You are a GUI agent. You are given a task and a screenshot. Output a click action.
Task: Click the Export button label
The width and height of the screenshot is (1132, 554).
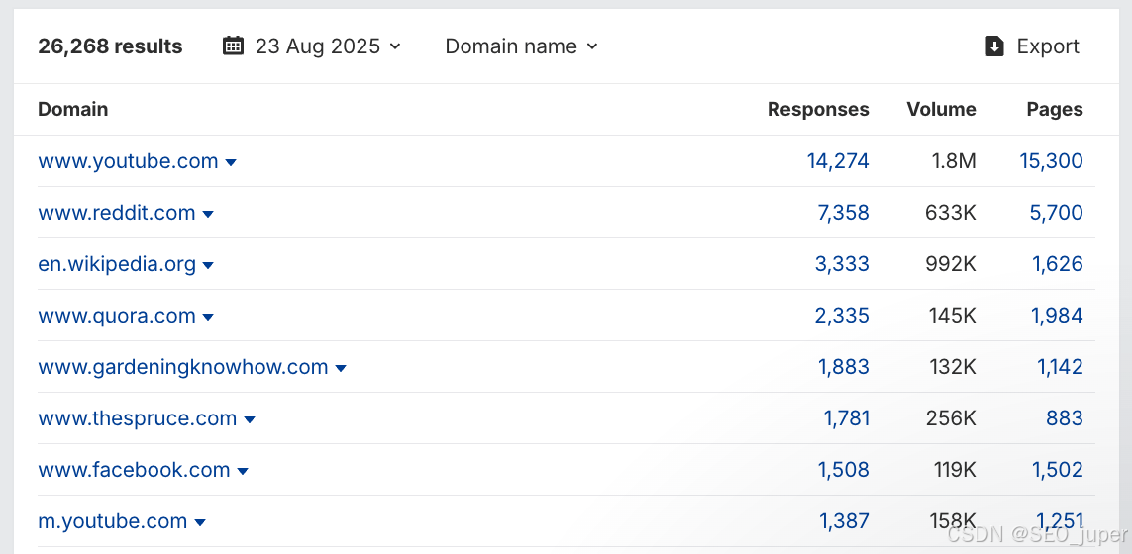click(1048, 46)
